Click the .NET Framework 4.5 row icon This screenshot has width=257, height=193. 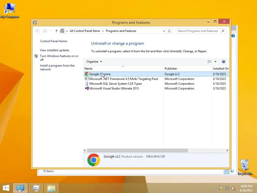[x=87, y=79]
